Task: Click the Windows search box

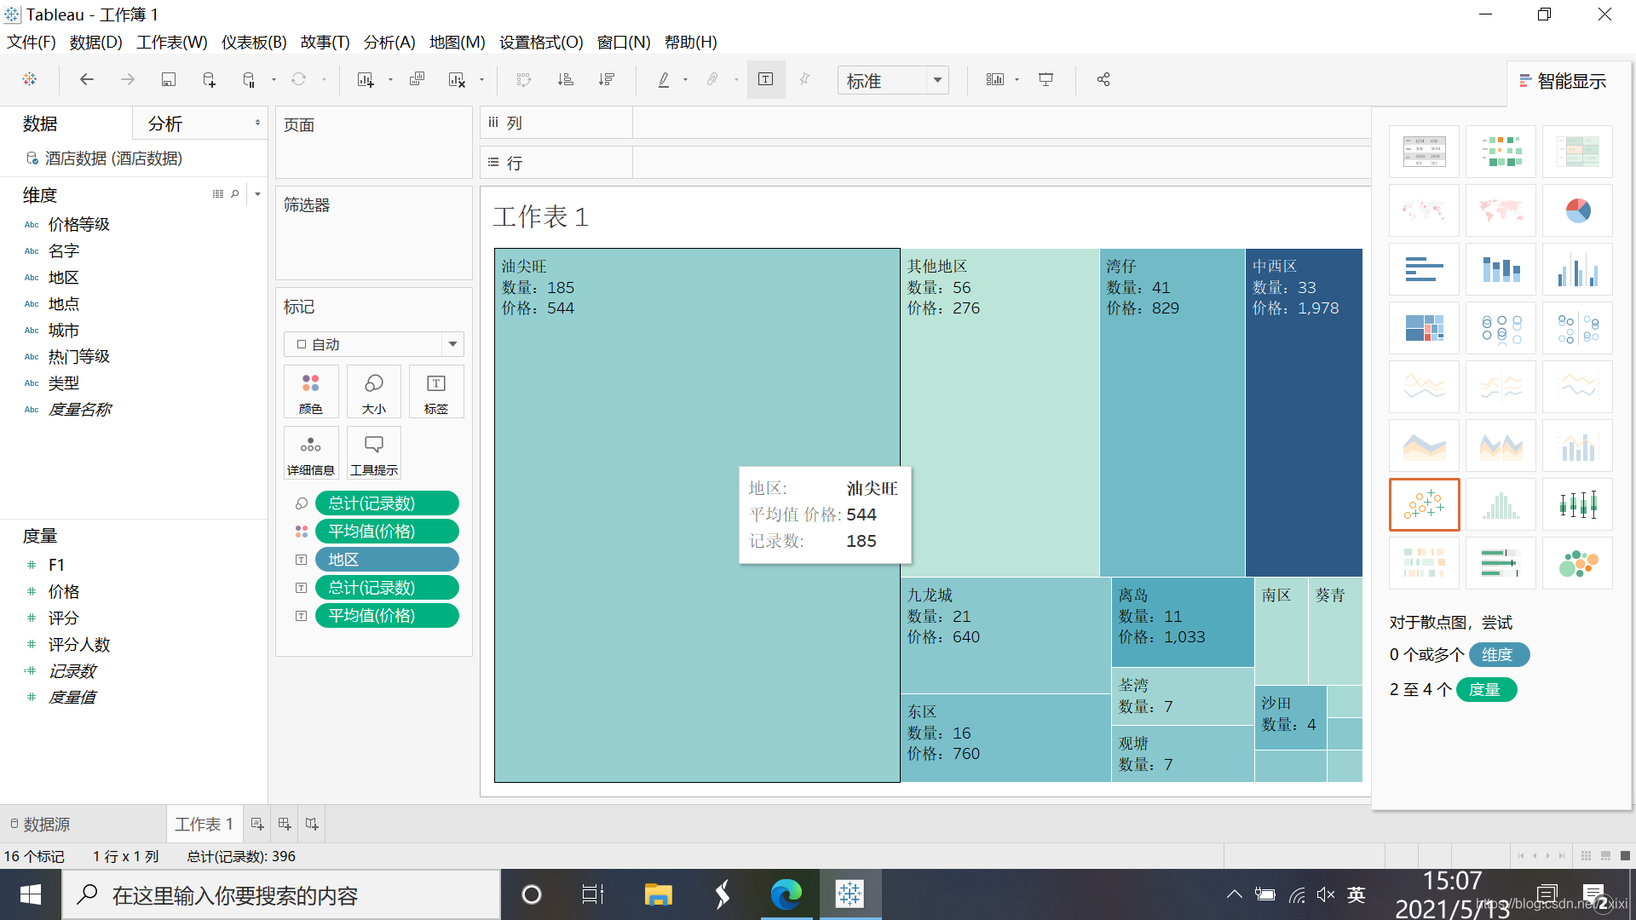Action: pos(281,895)
